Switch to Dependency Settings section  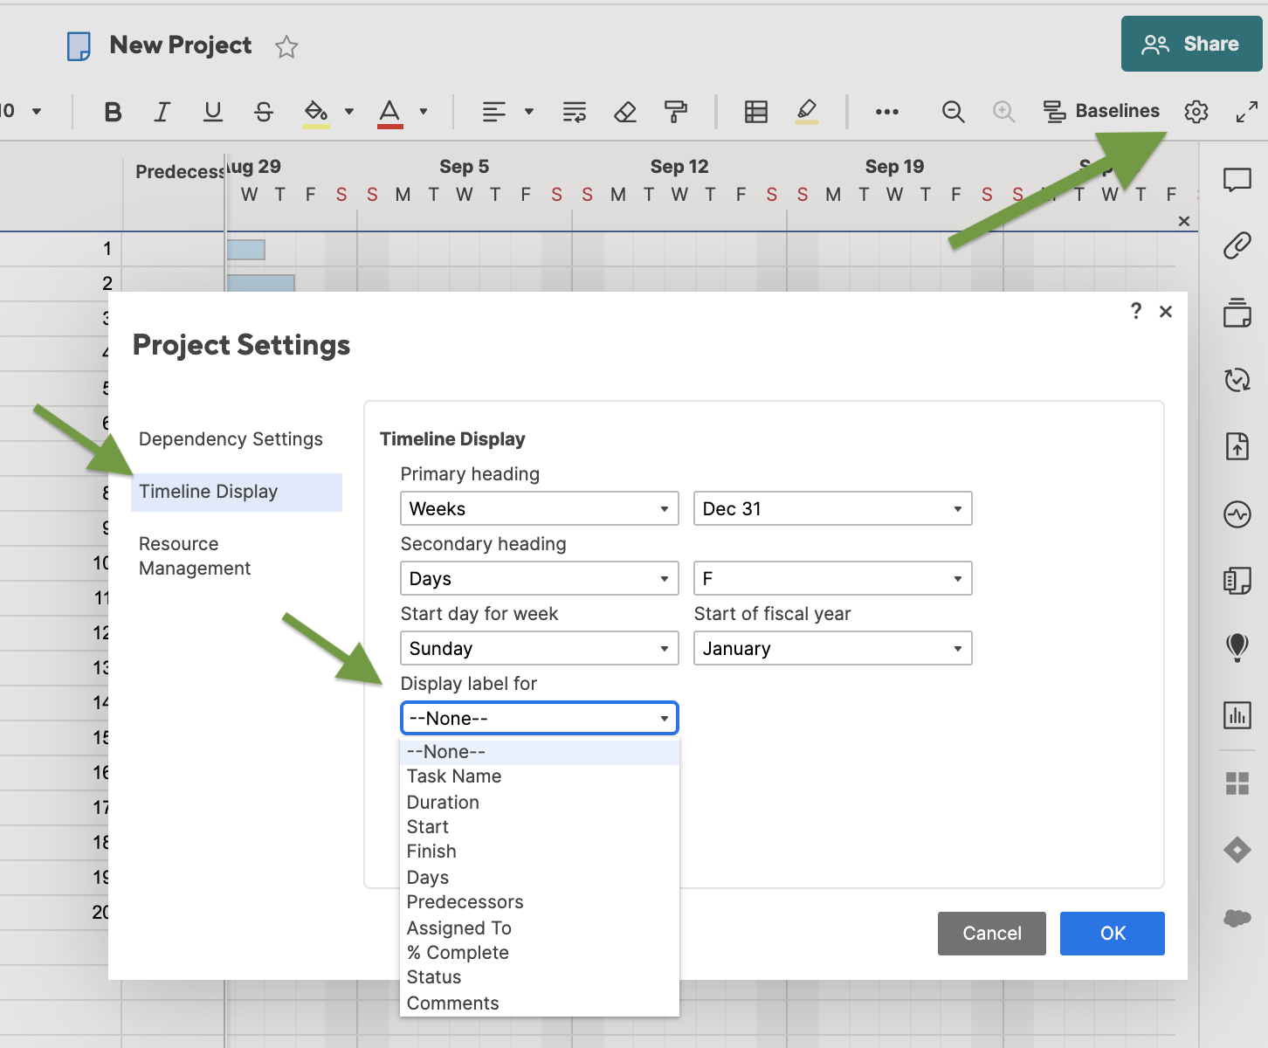pyautogui.click(x=231, y=438)
